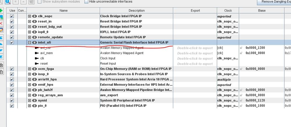This screenshot has height=127, width=291.
Task: Expand the remote_update component
Action: point(29,37)
